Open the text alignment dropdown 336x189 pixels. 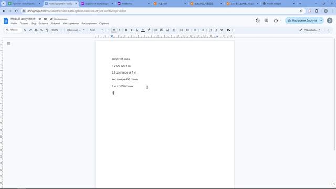click(175, 30)
